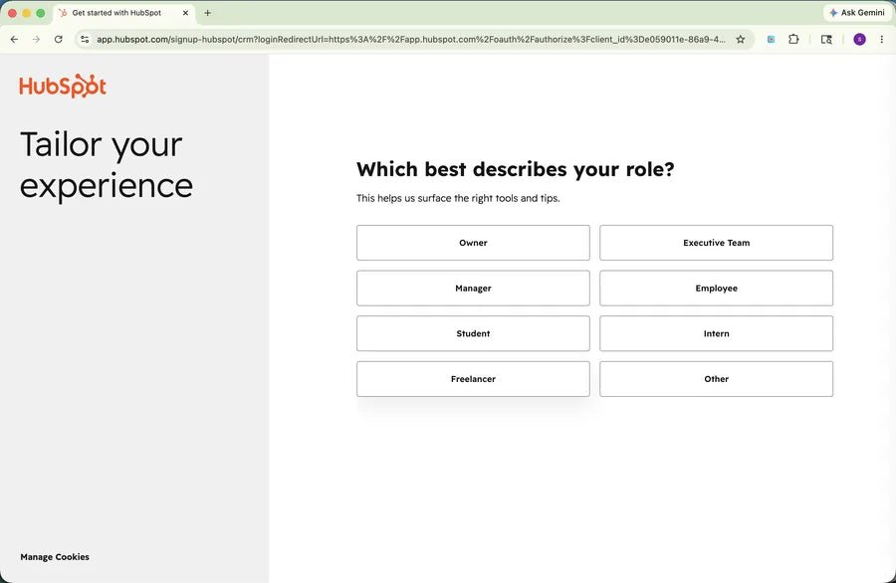Reload the page with refresh icon
This screenshot has height=583, width=896.
pyautogui.click(x=59, y=40)
